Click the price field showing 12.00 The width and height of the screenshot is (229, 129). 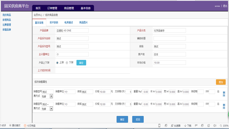click(x=105, y=104)
